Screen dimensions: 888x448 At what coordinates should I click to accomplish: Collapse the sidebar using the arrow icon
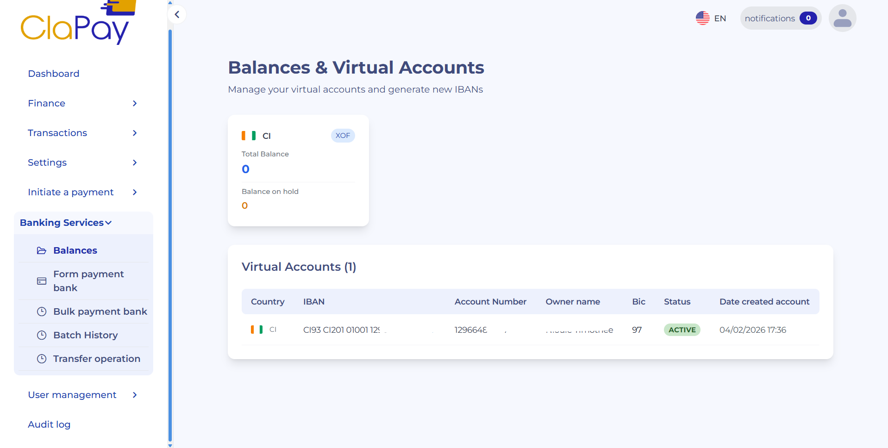[x=177, y=14]
